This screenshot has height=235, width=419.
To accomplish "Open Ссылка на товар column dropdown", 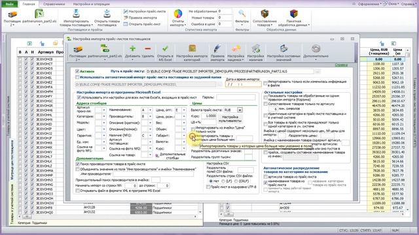I will [x=151, y=155].
